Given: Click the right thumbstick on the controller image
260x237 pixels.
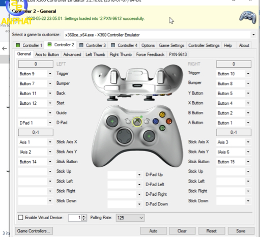Looking at the screenshot, I should point(149,136).
